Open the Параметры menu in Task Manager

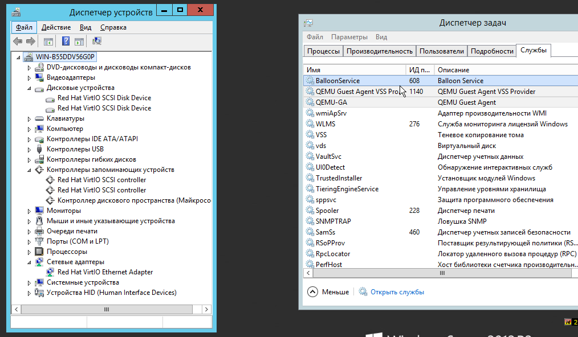(x=349, y=37)
